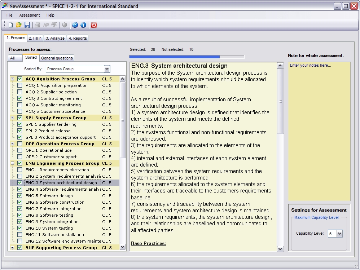
Task: Create a new assessment via toolbar icon
Action: coord(10,25)
